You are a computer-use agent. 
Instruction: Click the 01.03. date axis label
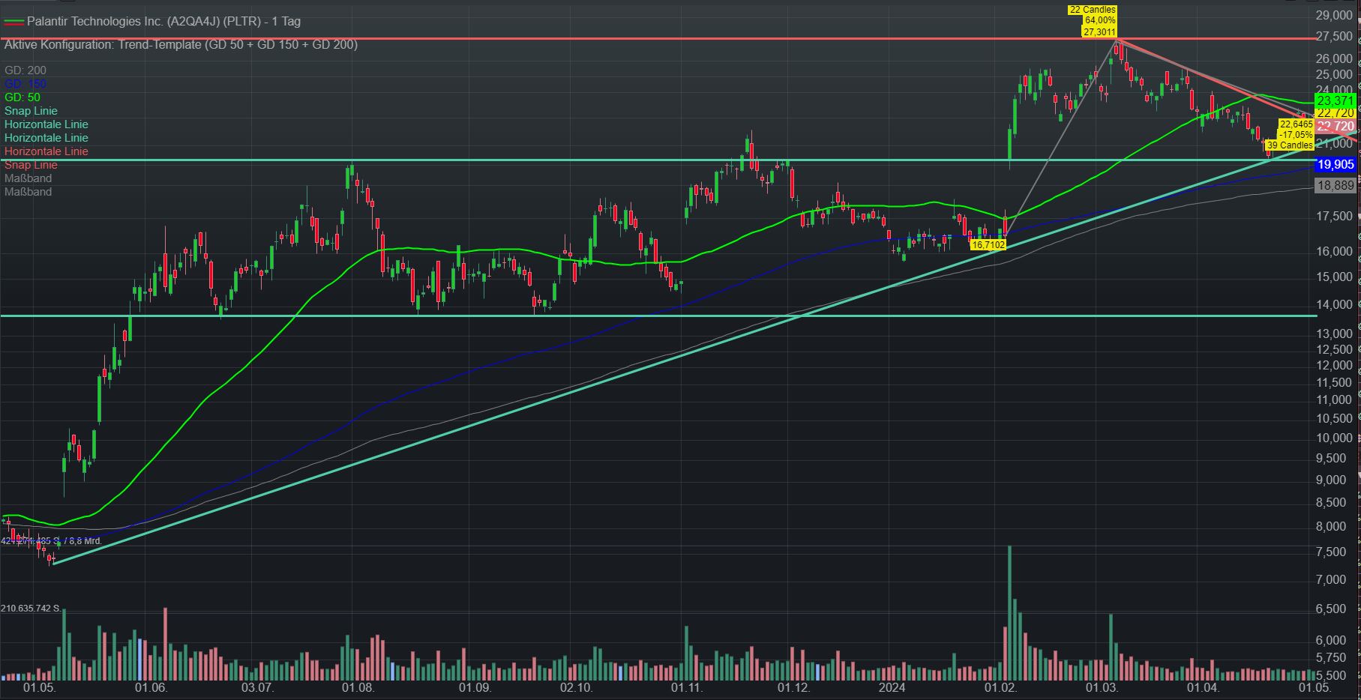click(1101, 687)
